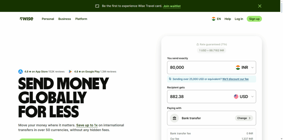Click the Sign up button

click(x=254, y=19)
